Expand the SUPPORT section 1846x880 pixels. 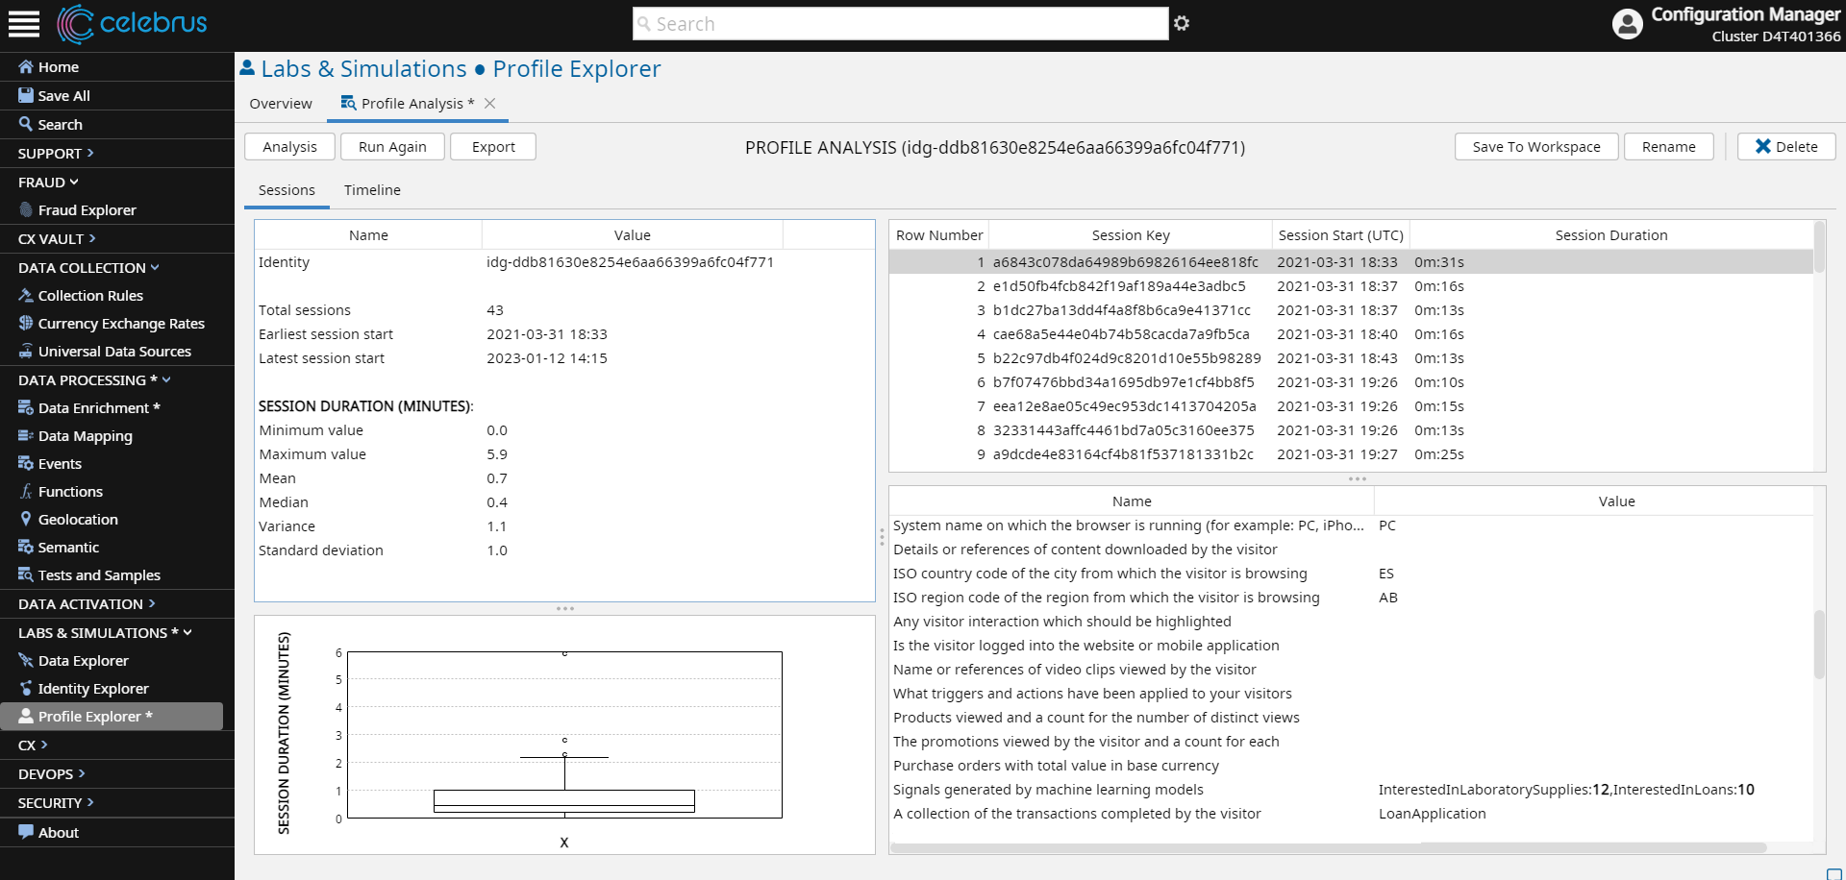55,153
